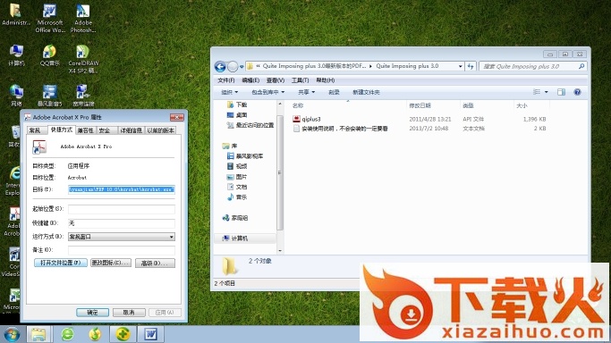Click the 起始位置 input field
This screenshot has width=611, height=343.
click(x=121, y=209)
